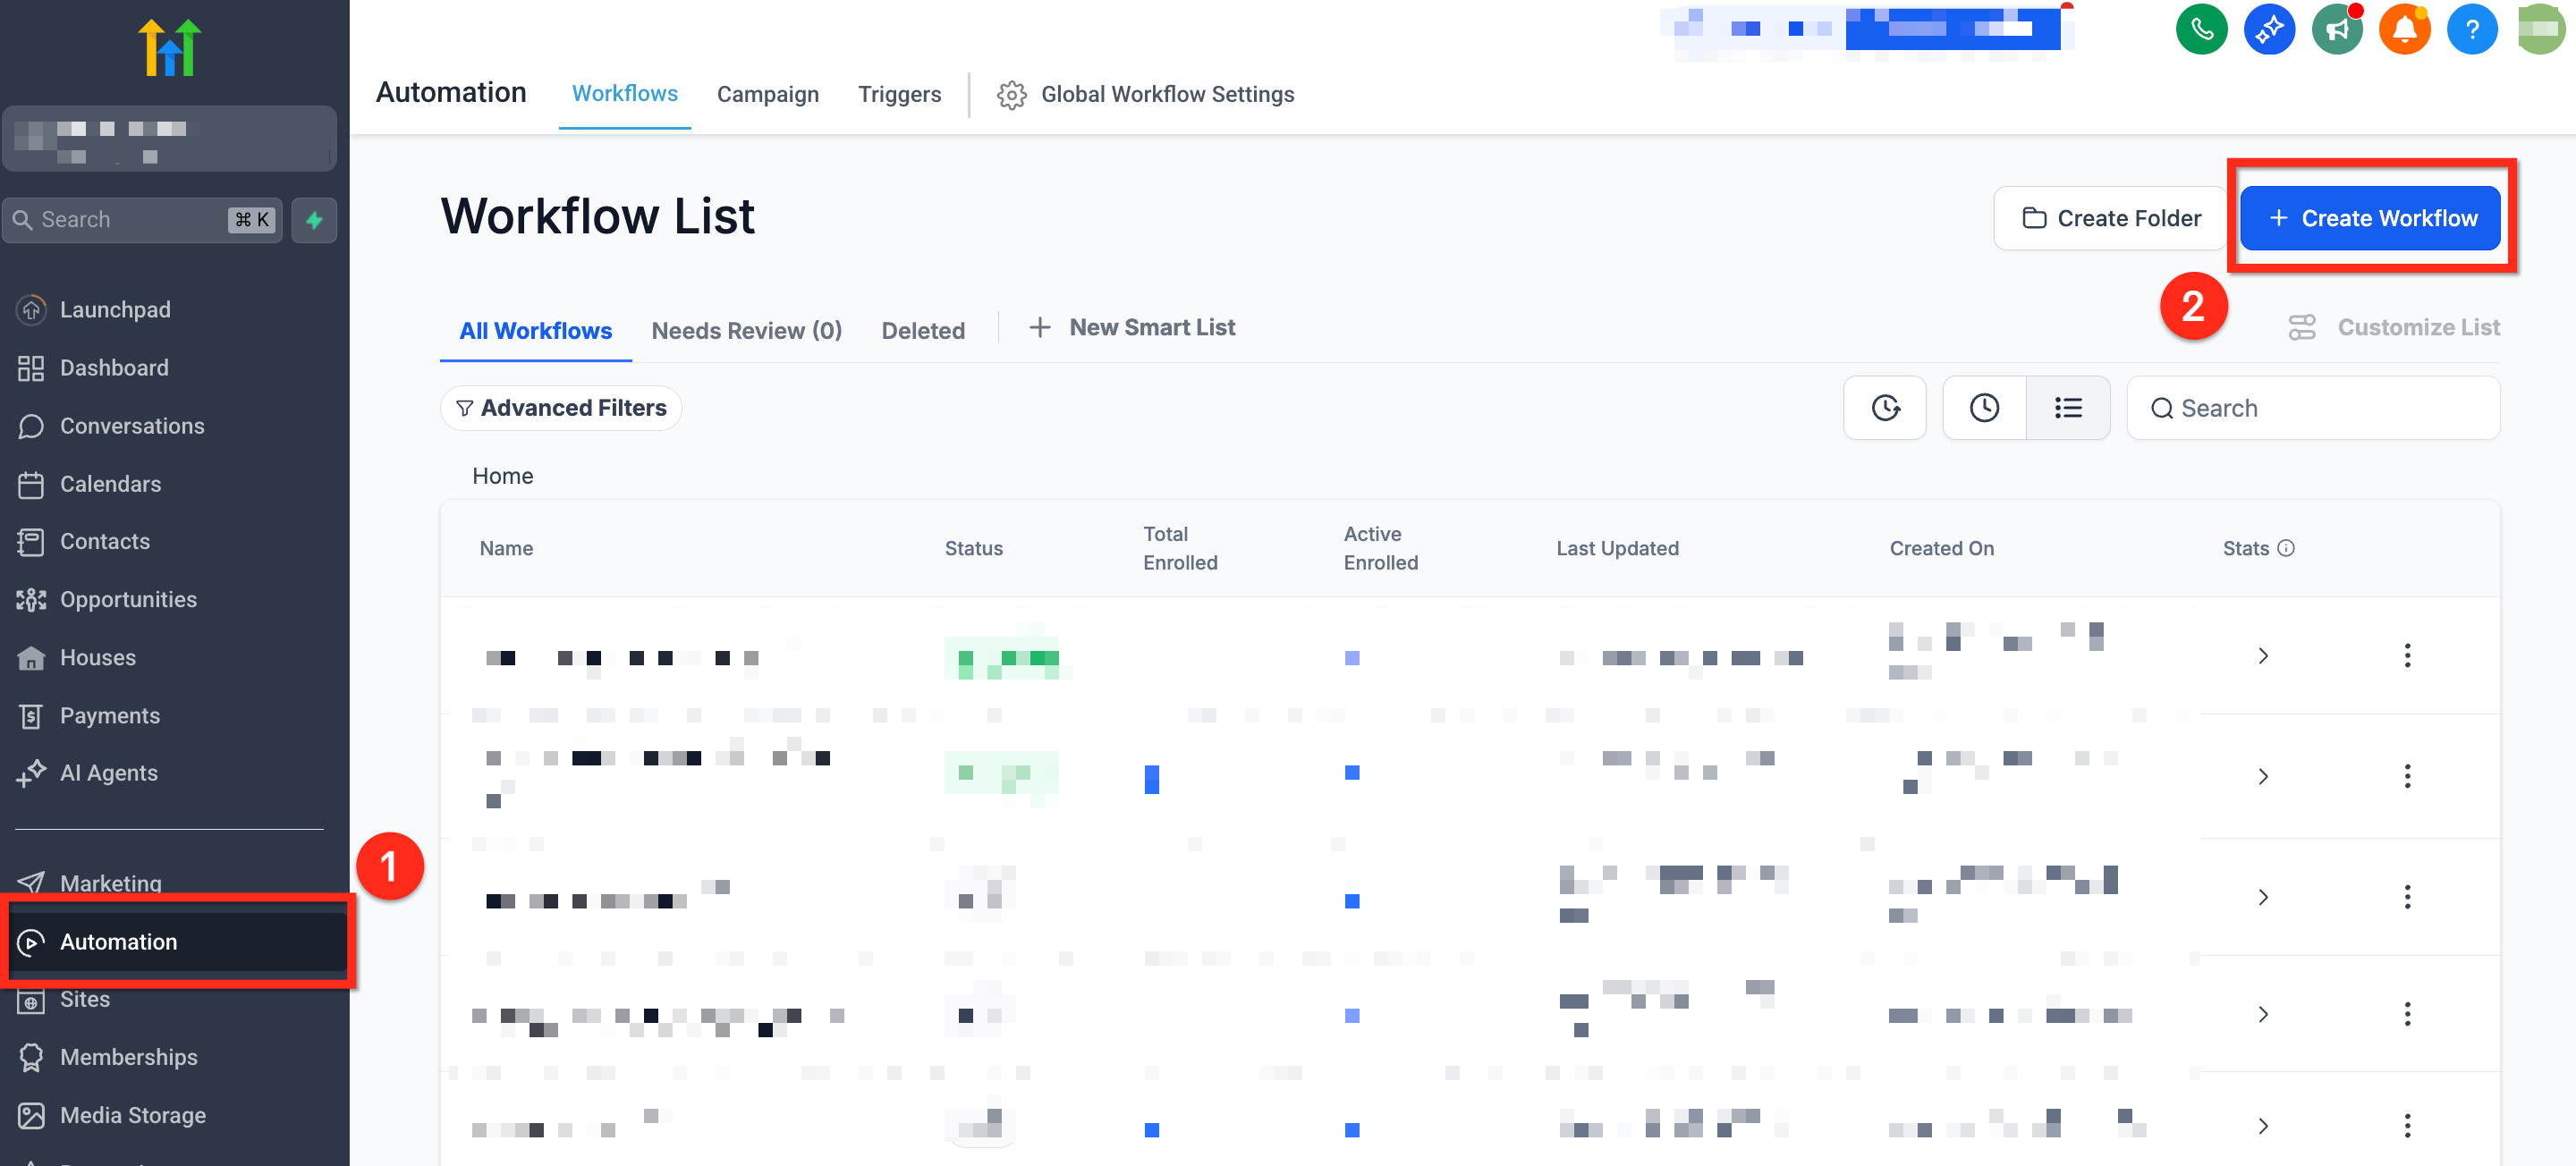Click the blue help question icon
2576x1166 pixels.
(2471, 29)
